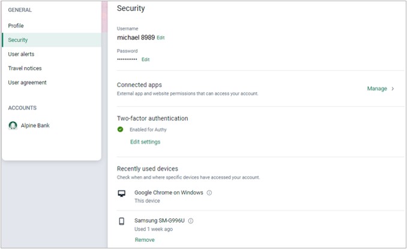The height and width of the screenshot is (249, 407).
Task: Click the masked password dots
Action: click(127, 59)
